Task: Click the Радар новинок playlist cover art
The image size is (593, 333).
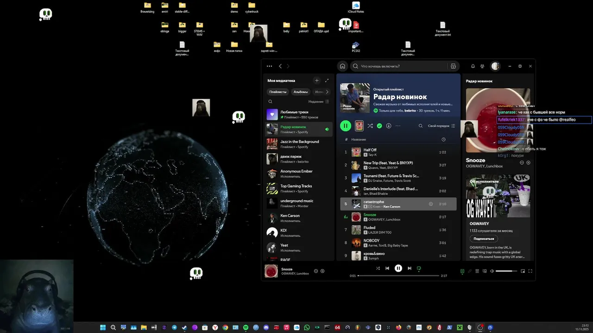Action: pyautogui.click(x=355, y=98)
